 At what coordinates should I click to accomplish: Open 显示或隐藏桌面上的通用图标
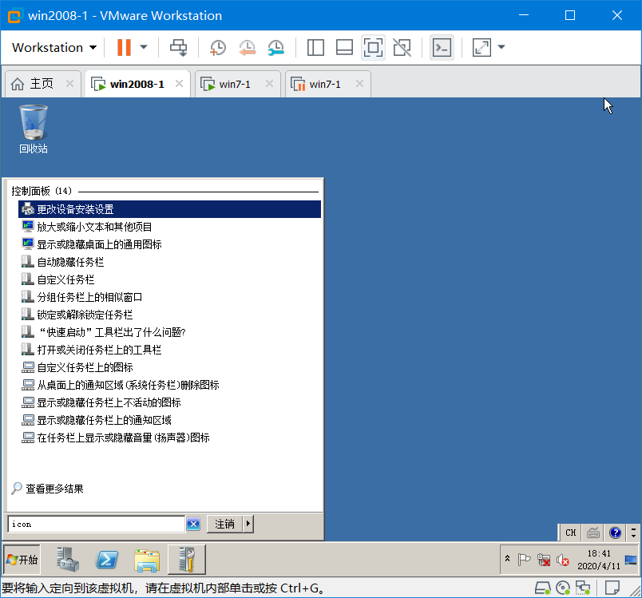pyautogui.click(x=169, y=244)
